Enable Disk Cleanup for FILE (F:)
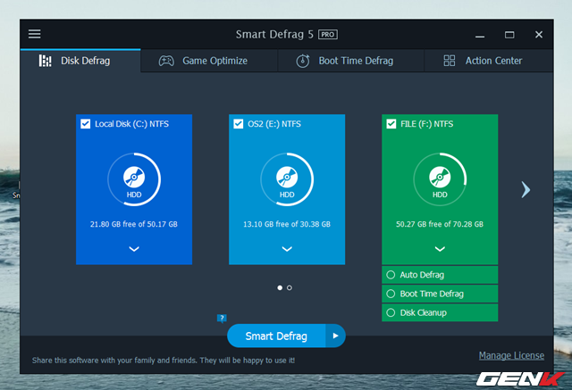Image resolution: width=572 pixels, height=390 pixels. click(x=391, y=312)
